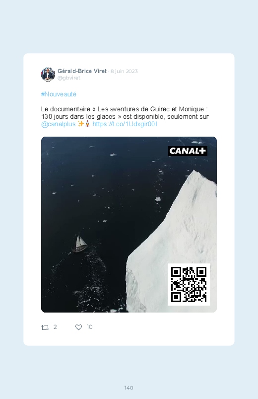258x399 pixels.
Task: Open the @gbviret handle
Action: click(69, 78)
